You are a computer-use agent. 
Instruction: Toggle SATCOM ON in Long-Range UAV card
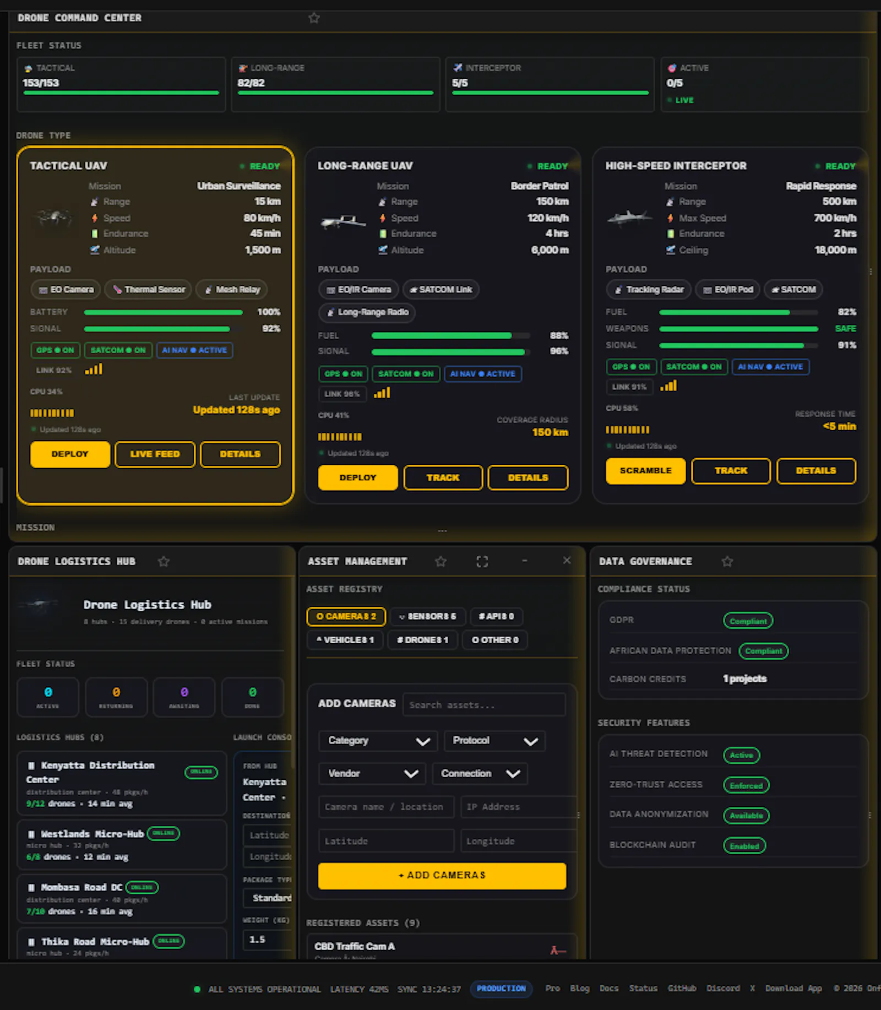[x=406, y=374]
